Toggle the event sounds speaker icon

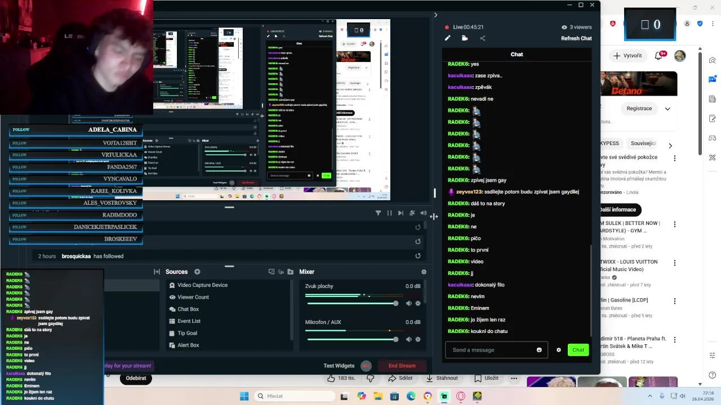tap(424, 213)
